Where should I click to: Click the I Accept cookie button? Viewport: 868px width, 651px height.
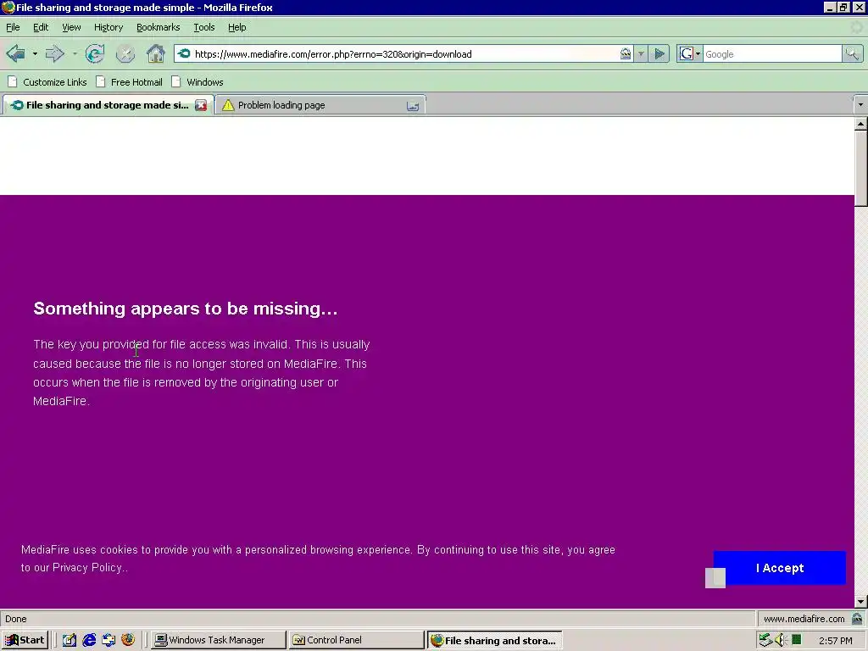pyautogui.click(x=780, y=568)
